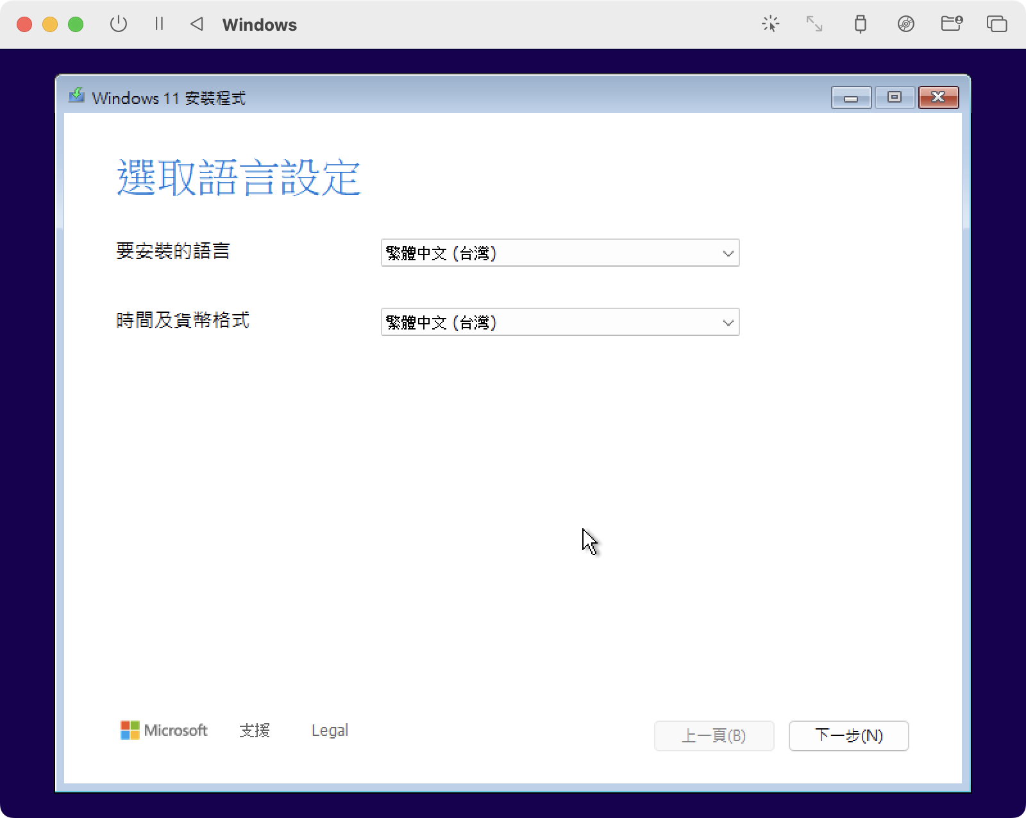Click the 下一步(N) button
The image size is (1026, 818).
[848, 735]
